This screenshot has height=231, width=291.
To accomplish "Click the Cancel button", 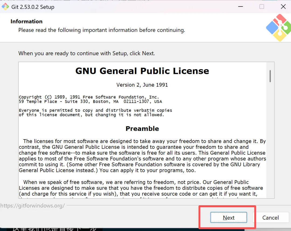I will 271,218.
